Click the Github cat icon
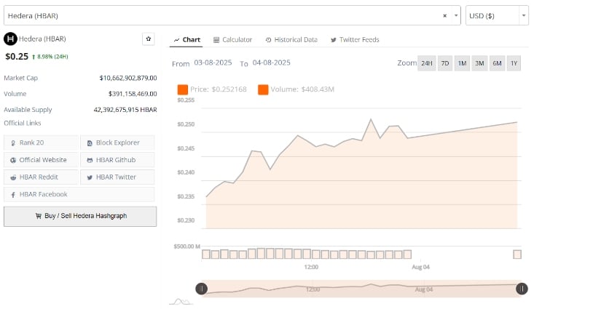The width and height of the screenshot is (601, 309). pos(90,160)
